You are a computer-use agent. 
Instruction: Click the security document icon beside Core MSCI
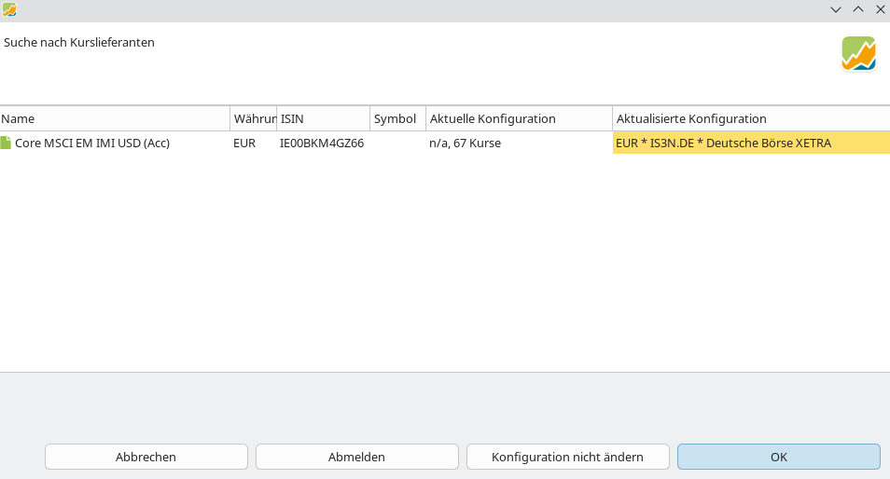7,143
